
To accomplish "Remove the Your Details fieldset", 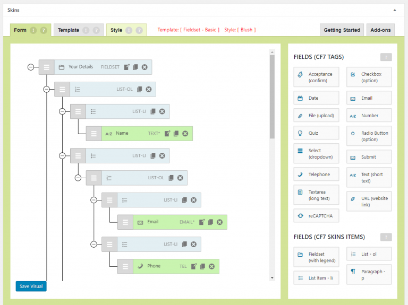I will click(144, 67).
